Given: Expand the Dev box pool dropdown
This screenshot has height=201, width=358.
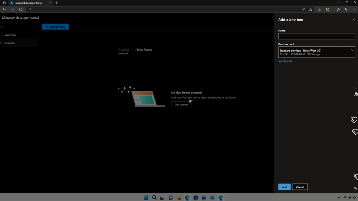Looking at the screenshot, I should [x=316, y=53].
